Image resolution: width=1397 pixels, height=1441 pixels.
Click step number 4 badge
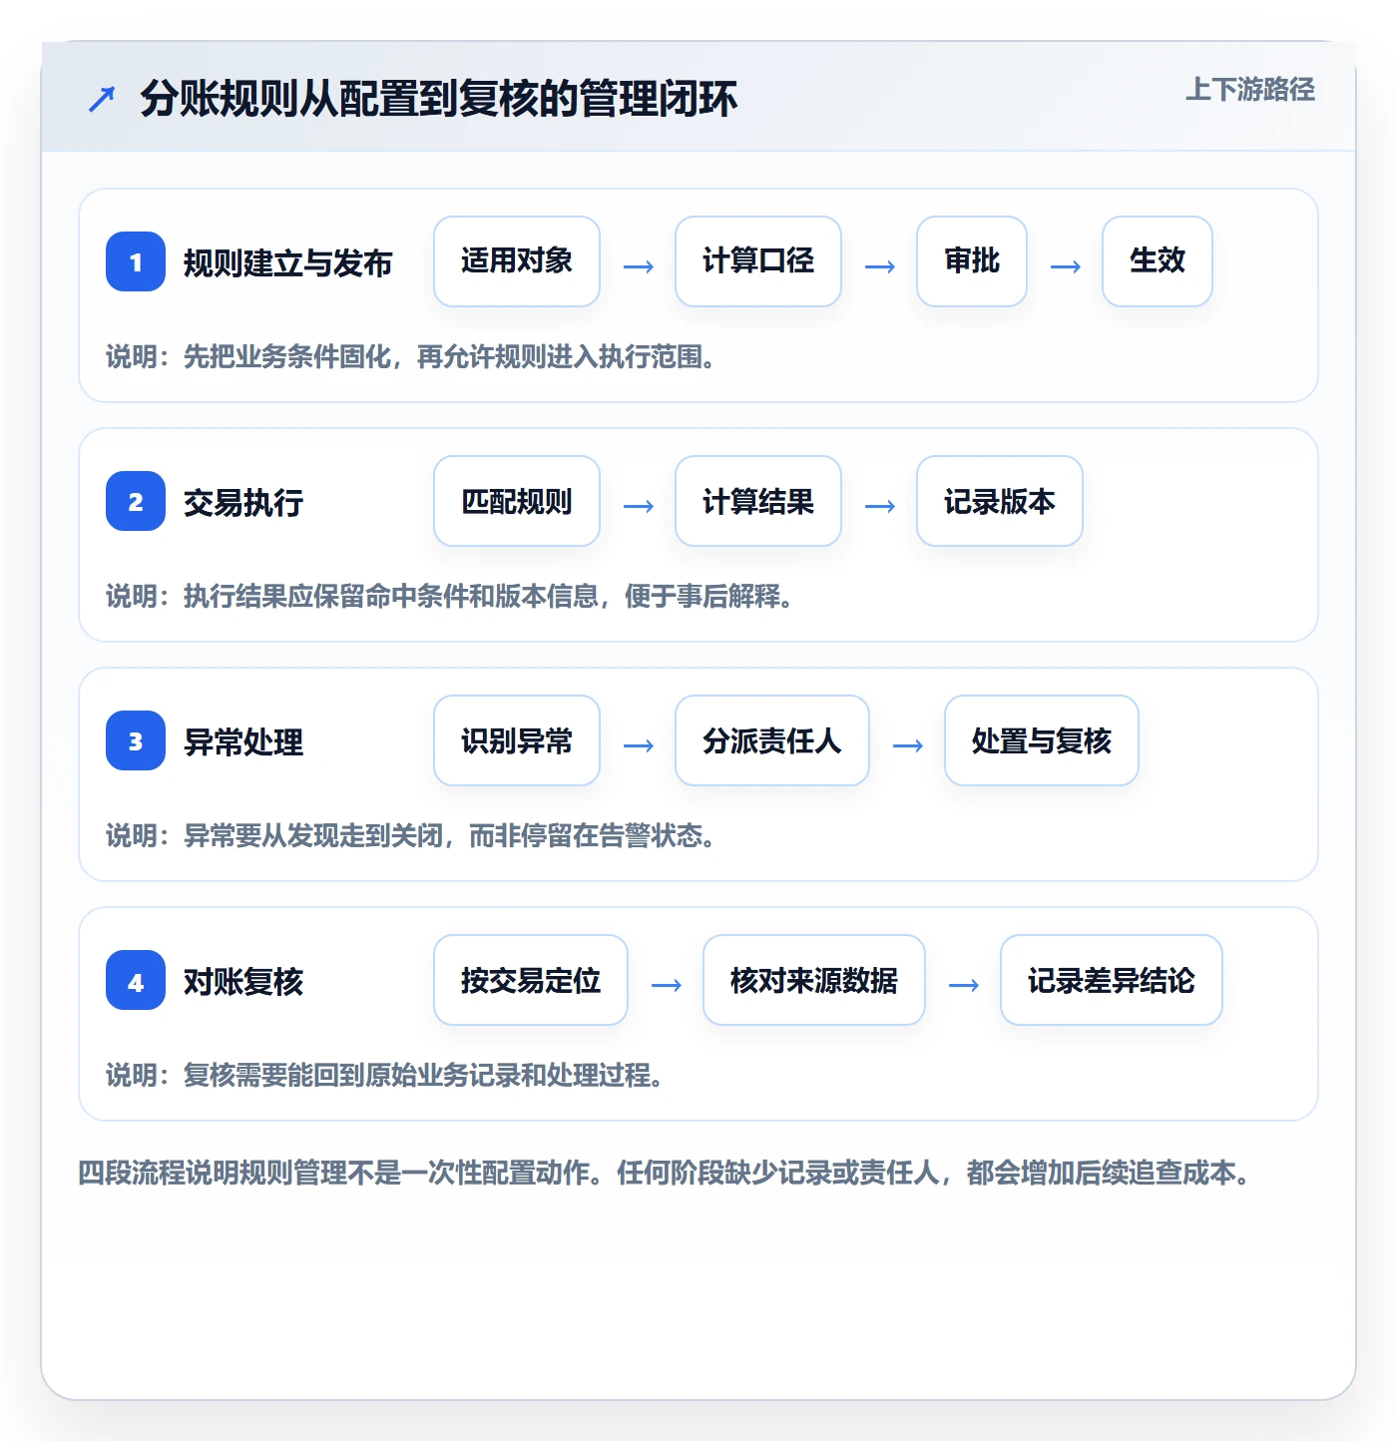coord(136,980)
